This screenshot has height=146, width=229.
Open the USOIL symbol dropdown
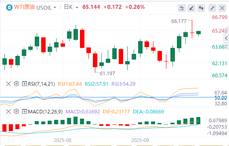click(46, 8)
